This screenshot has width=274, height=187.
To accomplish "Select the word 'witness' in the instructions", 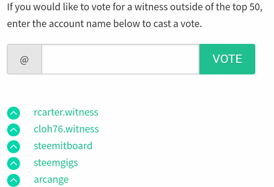I will pos(151,7).
